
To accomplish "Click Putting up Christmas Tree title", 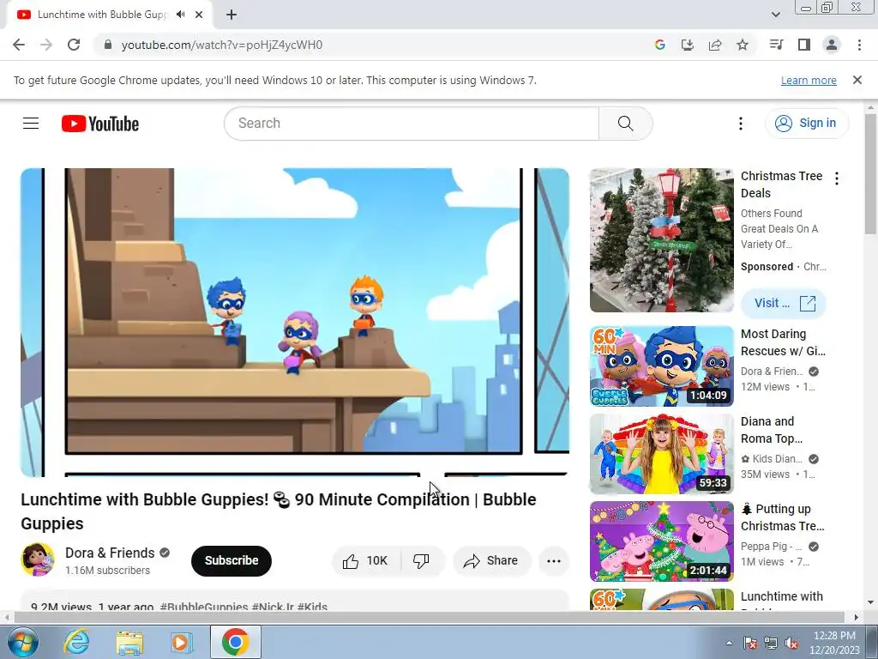I will pos(783,517).
